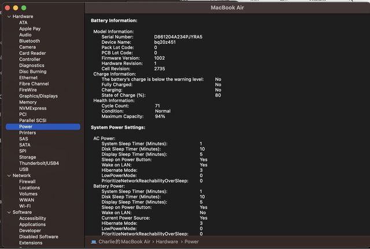
Task: Select Storage in the Hardware list
Action: 28,157
